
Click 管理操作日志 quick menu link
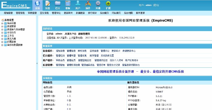pyautogui.click(x=101, y=60)
